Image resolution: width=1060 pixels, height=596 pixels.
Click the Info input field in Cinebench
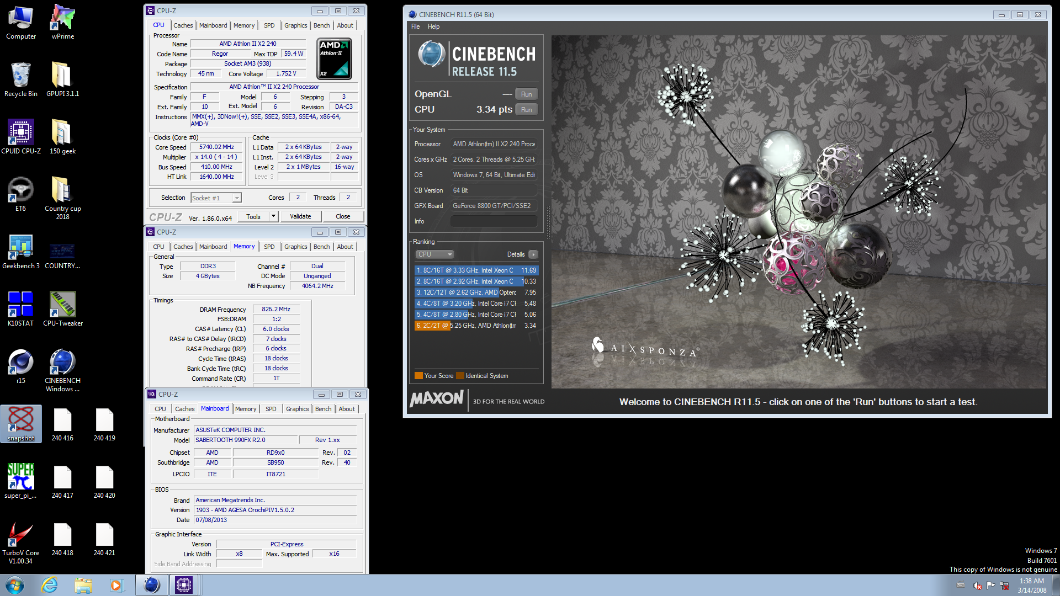(494, 221)
